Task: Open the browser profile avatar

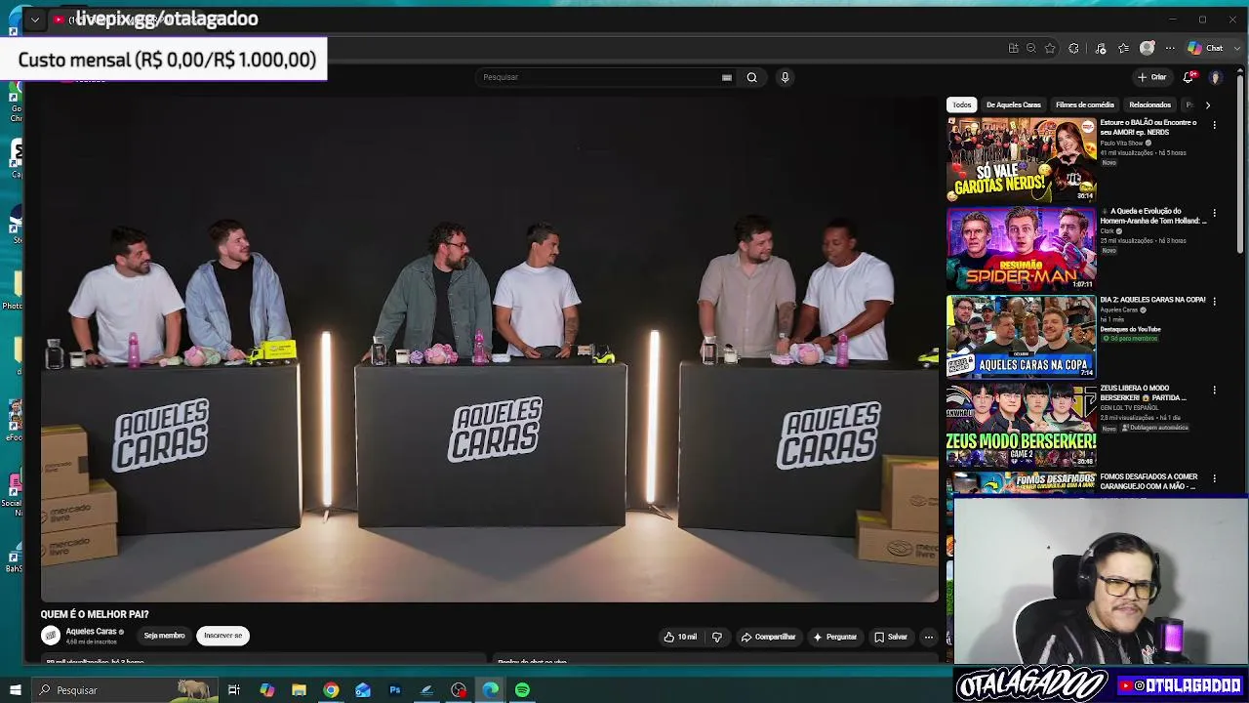Action: point(1148,48)
